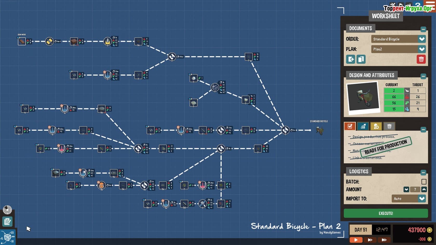Switch to the statistics chart tab
The height and width of the screenshot is (245, 436).
coord(363,126)
